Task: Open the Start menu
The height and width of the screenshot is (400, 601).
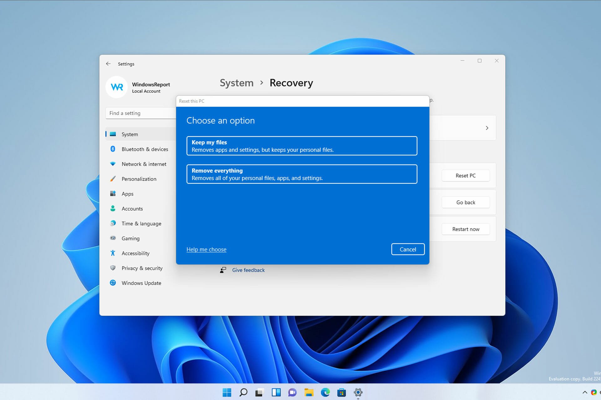Action: point(227,392)
